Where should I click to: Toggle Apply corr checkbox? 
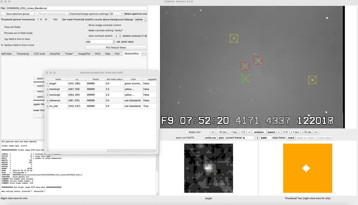186,132
